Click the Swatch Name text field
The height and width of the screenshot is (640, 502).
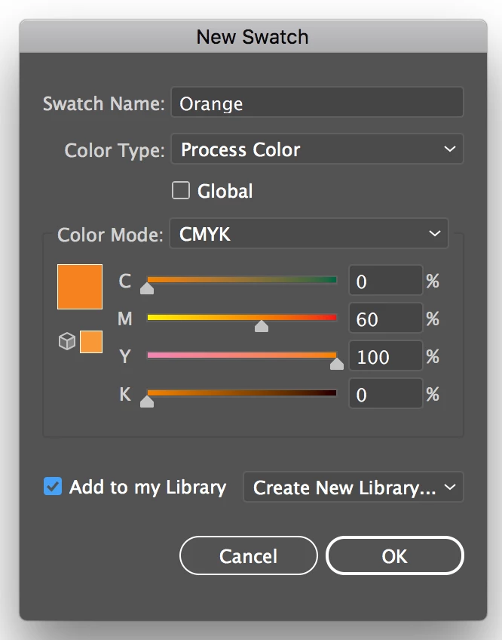317,103
